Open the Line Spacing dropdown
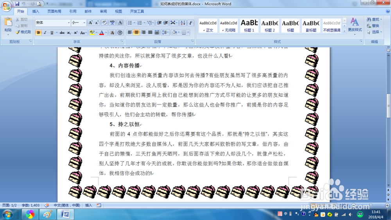The height and width of the screenshot is (220, 391). 165,32
